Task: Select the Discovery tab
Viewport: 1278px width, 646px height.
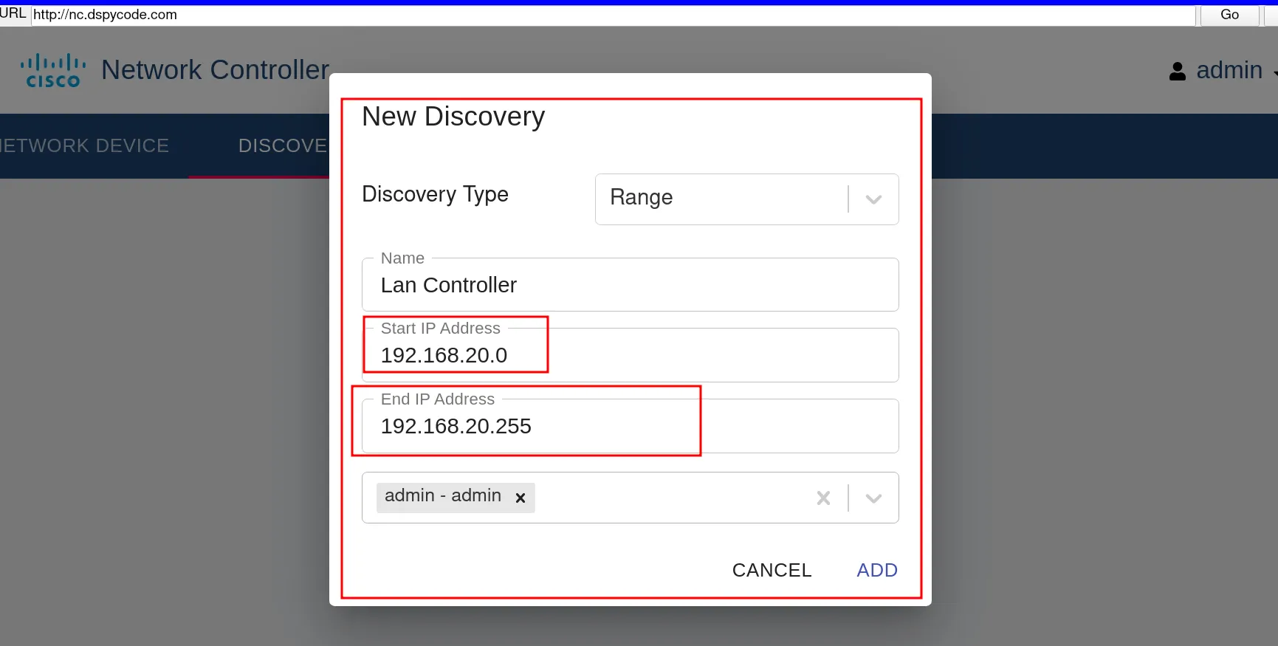Action: pos(282,146)
